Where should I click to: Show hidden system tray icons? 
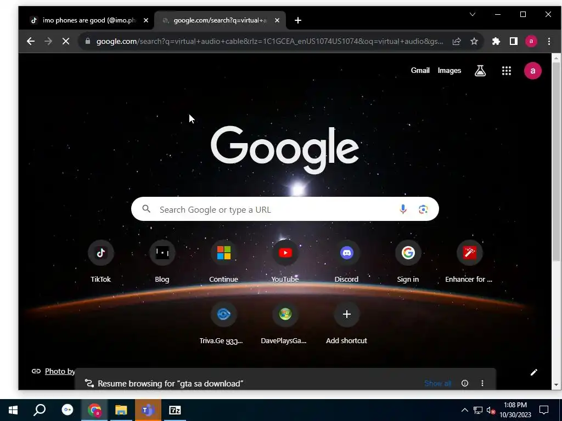[464, 410]
